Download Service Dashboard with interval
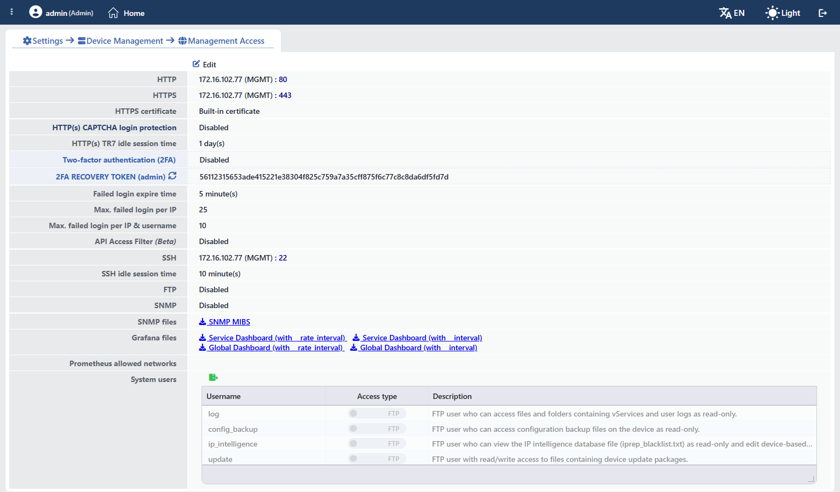The width and height of the screenshot is (840, 492). coord(422,338)
